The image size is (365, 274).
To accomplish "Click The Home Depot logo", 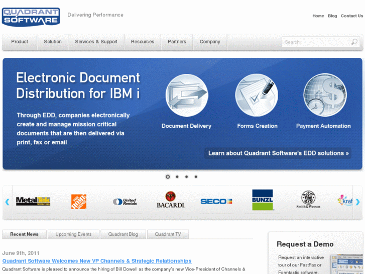I will (79, 202).
